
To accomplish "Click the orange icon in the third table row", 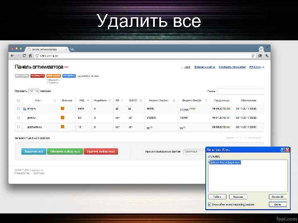I will pyautogui.click(x=62, y=127).
